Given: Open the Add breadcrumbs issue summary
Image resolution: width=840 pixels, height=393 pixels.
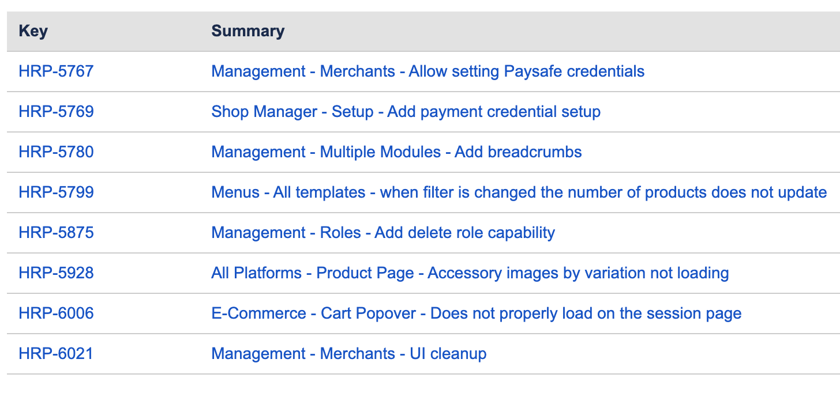Looking at the screenshot, I should 396,152.
